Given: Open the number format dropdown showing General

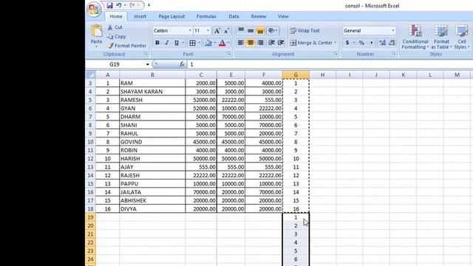Looking at the screenshot, I should click(392, 31).
